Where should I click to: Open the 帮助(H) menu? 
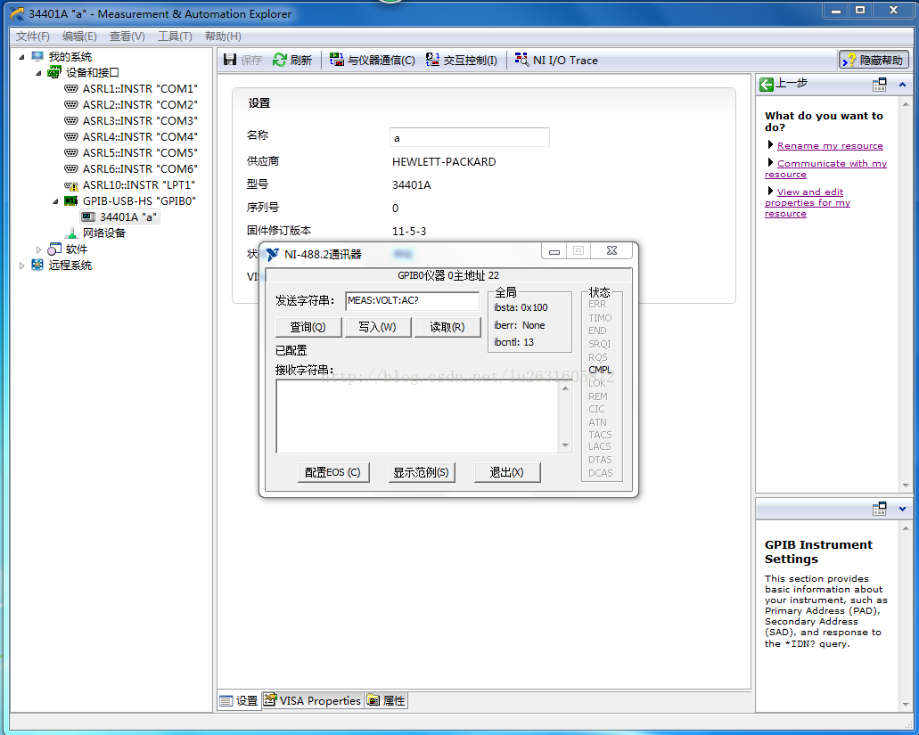(x=223, y=37)
